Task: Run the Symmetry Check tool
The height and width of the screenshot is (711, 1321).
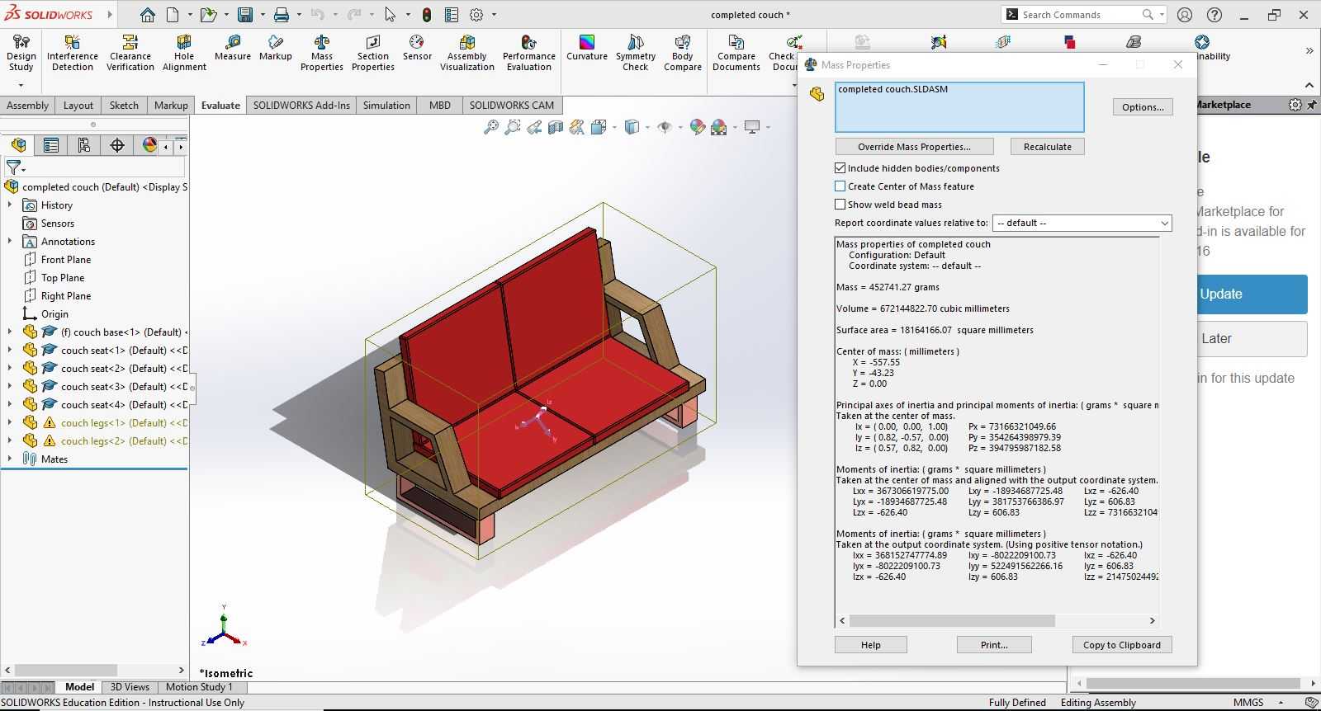Action: [x=636, y=53]
